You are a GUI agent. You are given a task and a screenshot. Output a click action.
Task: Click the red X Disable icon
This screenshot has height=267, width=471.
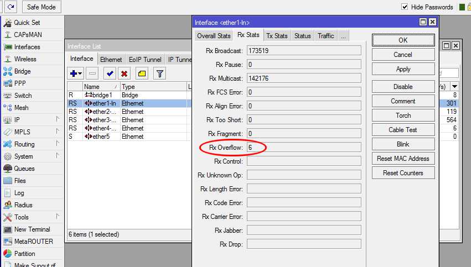pos(124,74)
